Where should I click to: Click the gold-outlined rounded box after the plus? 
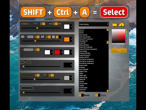(x=29, y=62)
